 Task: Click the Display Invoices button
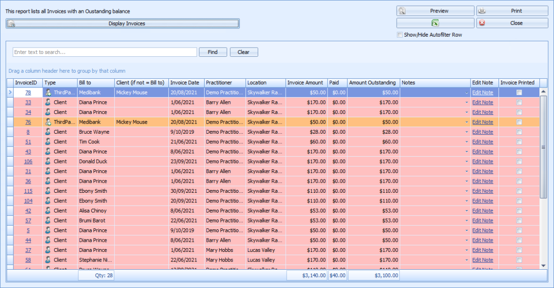click(122, 23)
